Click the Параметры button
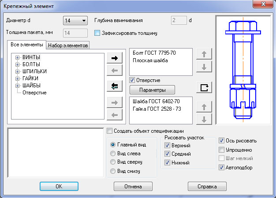 coord(153,90)
